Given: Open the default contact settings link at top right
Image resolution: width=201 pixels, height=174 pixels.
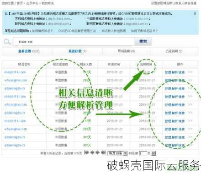Looking at the screenshot, I should 174,3.
